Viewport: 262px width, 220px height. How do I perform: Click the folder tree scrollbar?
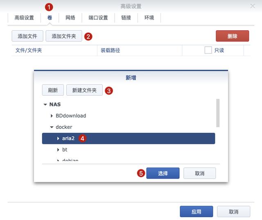218,113
